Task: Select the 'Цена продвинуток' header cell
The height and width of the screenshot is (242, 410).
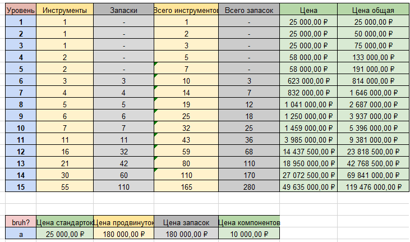Action: (124, 222)
